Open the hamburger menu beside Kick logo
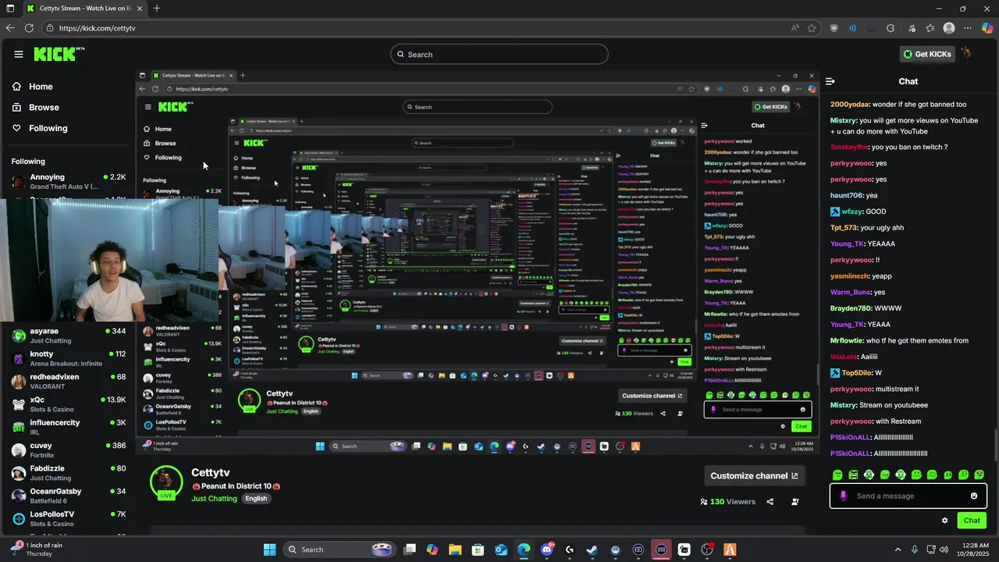The image size is (999, 562). click(x=18, y=54)
